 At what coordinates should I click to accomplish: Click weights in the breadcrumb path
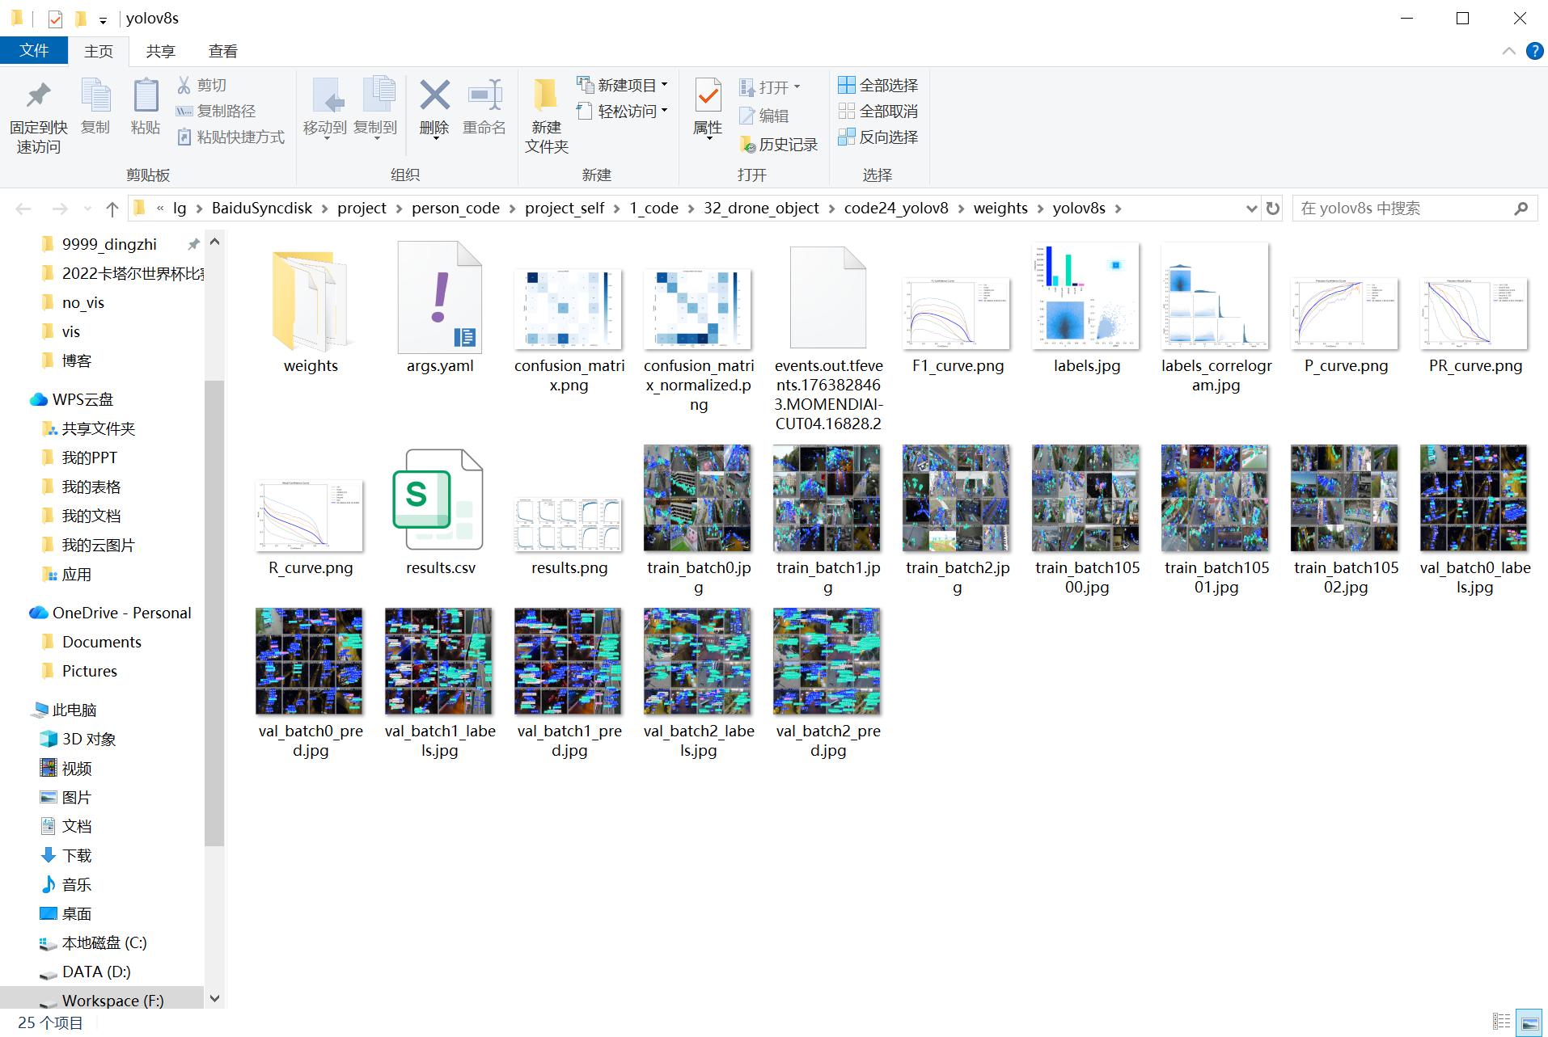pyautogui.click(x=1000, y=208)
